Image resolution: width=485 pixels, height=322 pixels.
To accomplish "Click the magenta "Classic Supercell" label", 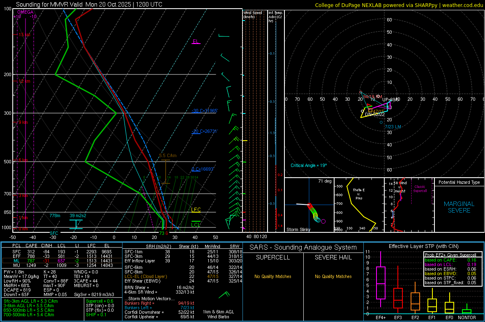I will (420, 189).
